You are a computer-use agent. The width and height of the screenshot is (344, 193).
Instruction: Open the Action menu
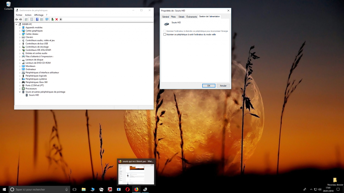coord(28,15)
